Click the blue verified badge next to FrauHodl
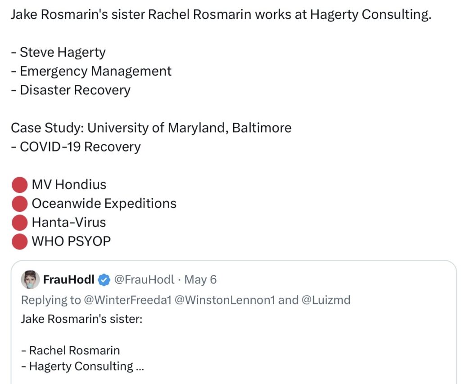The width and height of the screenshot is (461, 384). point(104,280)
